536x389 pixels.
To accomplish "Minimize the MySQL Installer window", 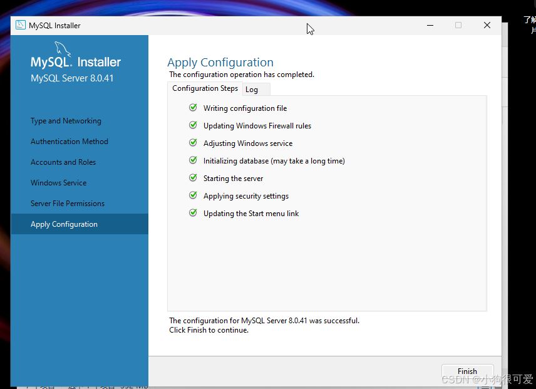I will (x=430, y=25).
